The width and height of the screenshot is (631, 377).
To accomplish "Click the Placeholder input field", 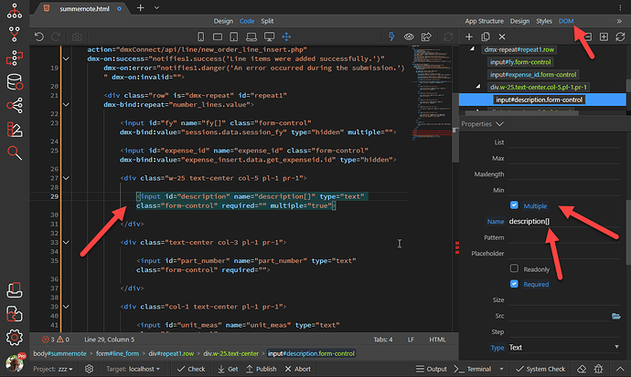I will coord(564,254).
